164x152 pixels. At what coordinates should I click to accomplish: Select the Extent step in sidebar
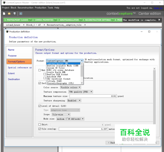(11, 73)
